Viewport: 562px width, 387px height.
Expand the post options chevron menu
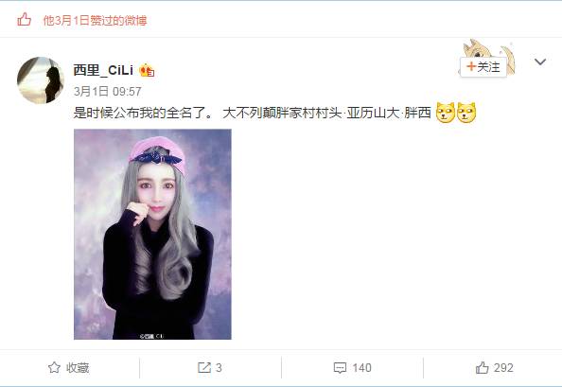coord(540,62)
